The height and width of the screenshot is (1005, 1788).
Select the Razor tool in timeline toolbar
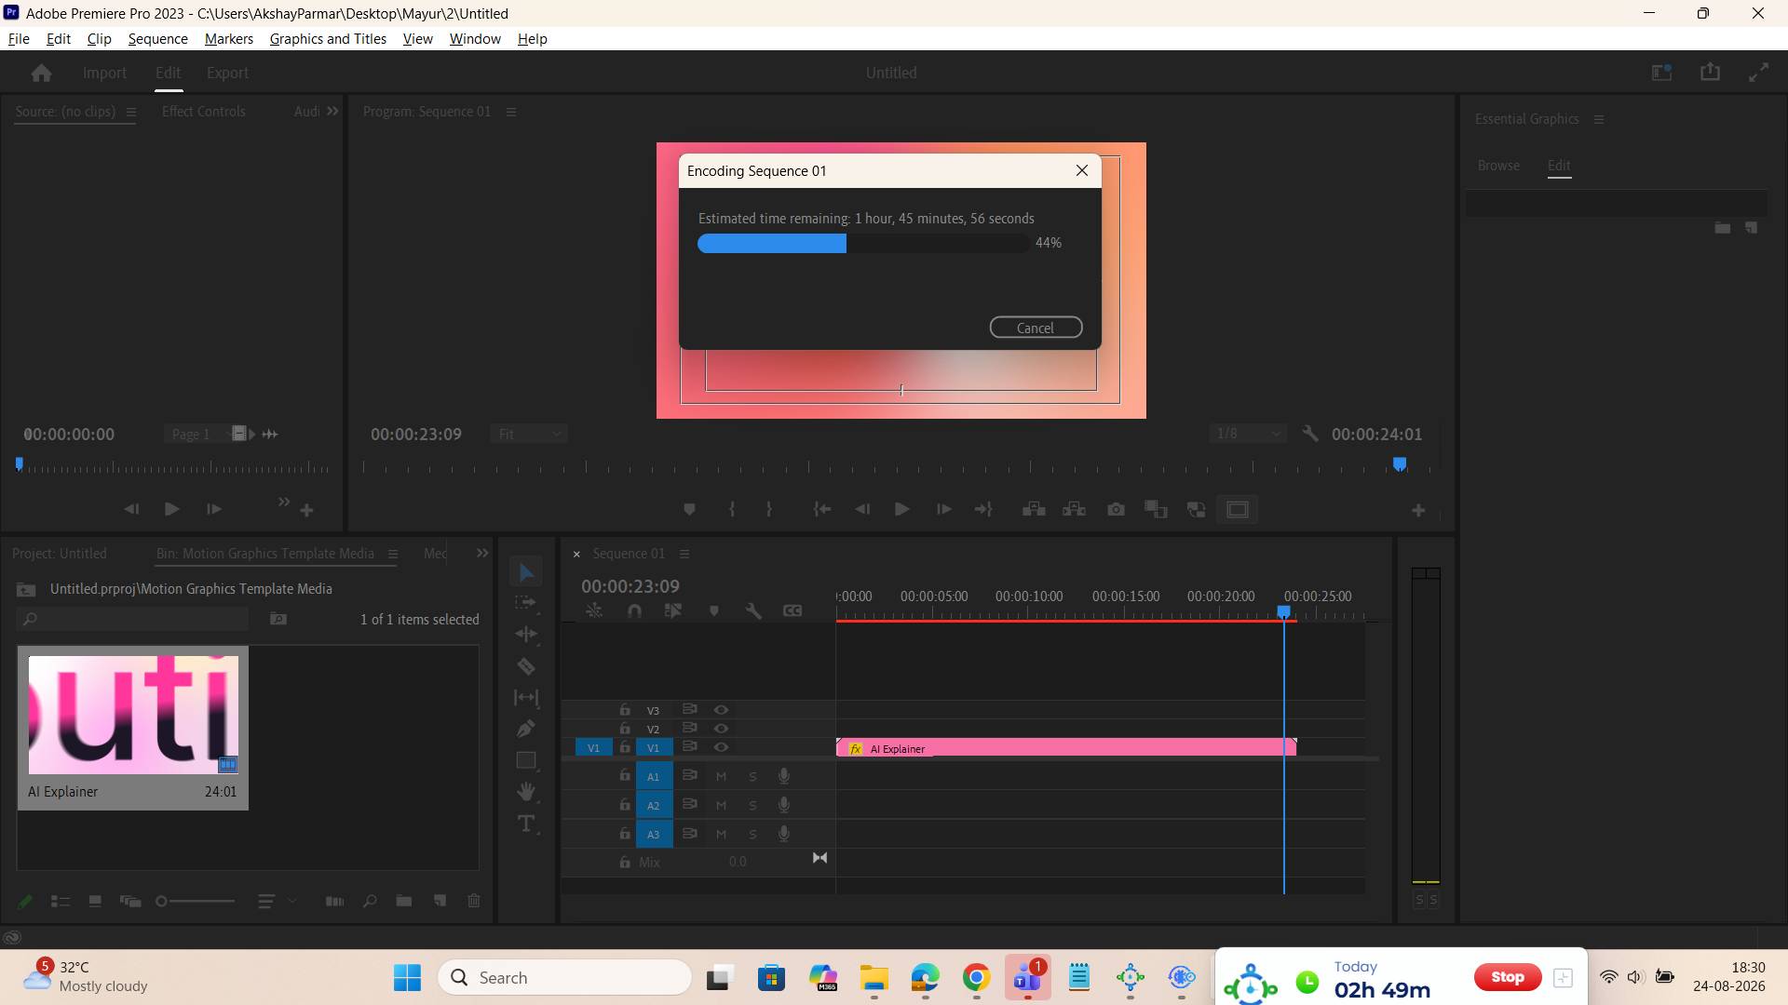click(526, 666)
